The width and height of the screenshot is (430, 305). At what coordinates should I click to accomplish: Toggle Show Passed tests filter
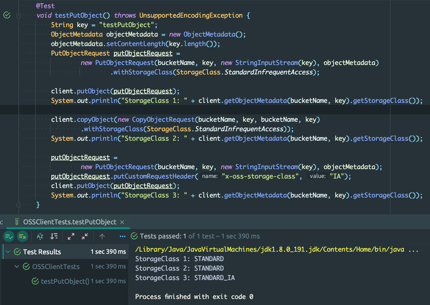tap(9, 236)
